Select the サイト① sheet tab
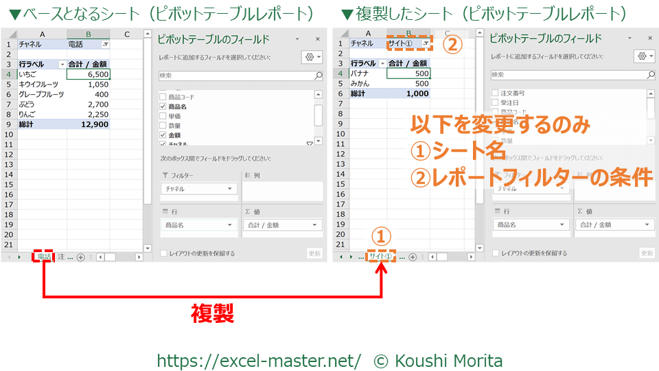This screenshot has width=659, height=371. (x=380, y=257)
